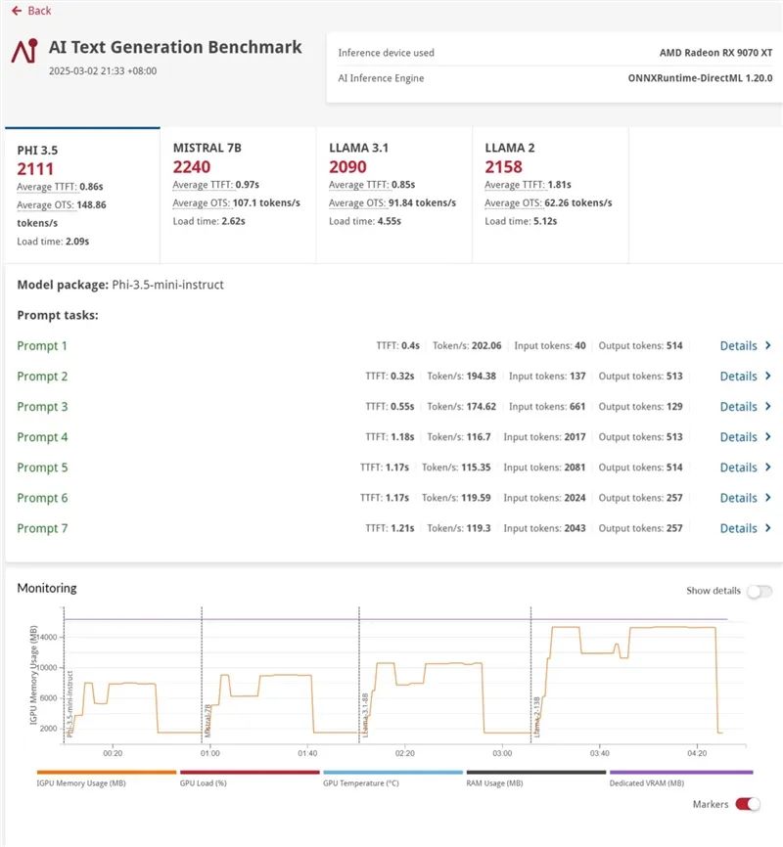Click the Back arrow icon
Viewport: 783px width, 847px height.
point(17,10)
